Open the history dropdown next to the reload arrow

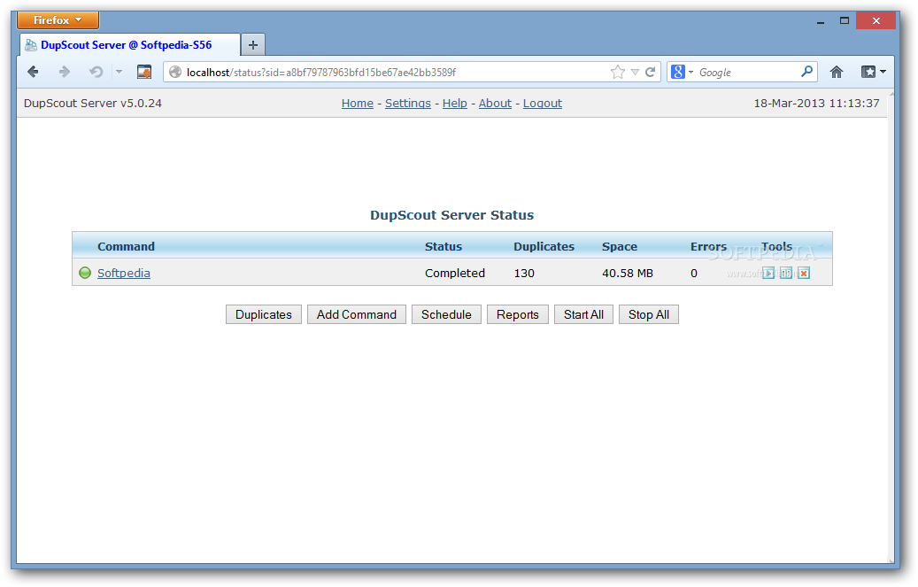tap(119, 72)
